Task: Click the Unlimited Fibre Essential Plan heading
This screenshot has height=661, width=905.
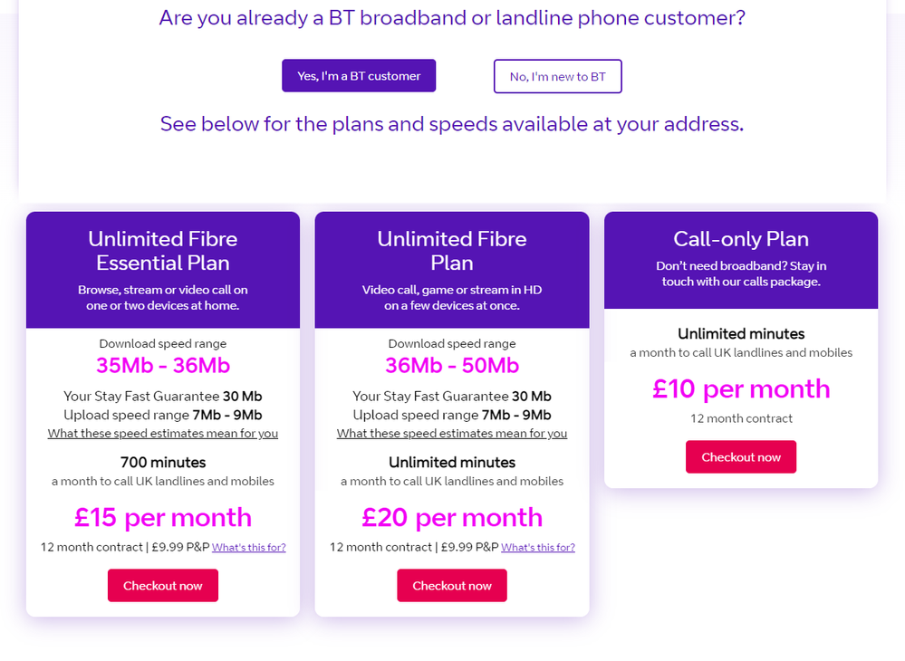Action: (x=163, y=251)
